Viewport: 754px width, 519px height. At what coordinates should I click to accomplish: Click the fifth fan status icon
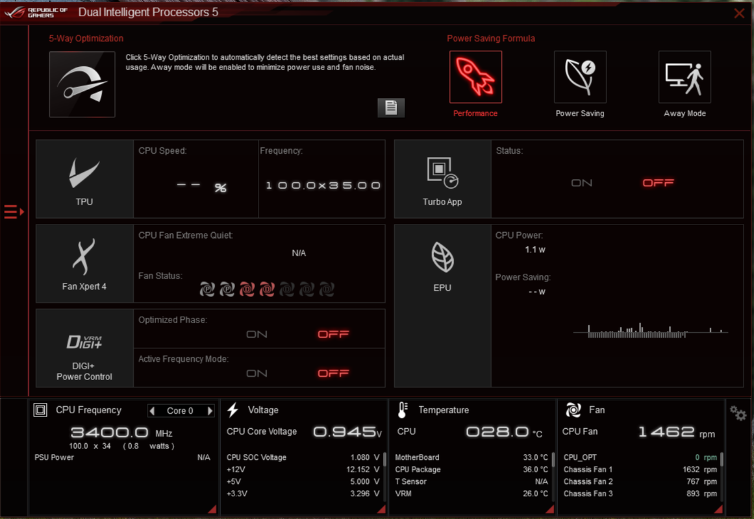287,289
